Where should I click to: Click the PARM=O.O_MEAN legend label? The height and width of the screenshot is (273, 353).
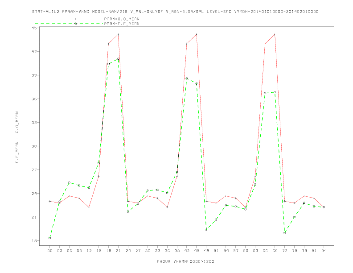pyautogui.click(x=122, y=19)
